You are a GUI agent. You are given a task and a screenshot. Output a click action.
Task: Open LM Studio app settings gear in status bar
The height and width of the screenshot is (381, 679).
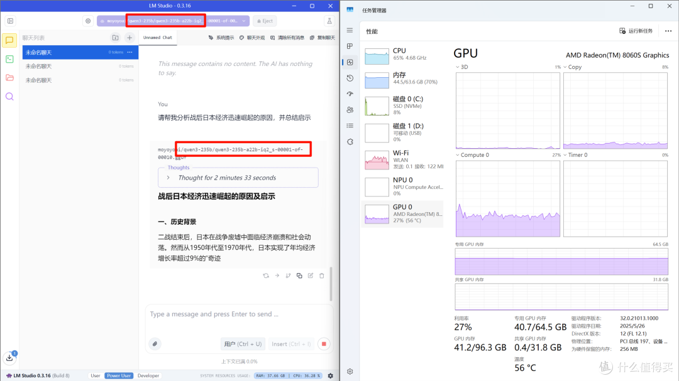tap(331, 376)
